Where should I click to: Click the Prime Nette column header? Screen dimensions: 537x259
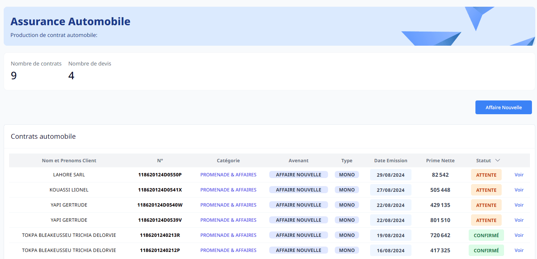pos(440,161)
